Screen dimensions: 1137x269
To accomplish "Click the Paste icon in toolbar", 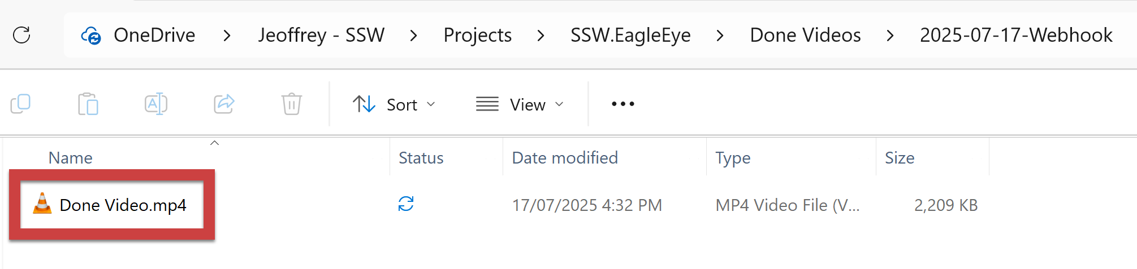I will (88, 104).
